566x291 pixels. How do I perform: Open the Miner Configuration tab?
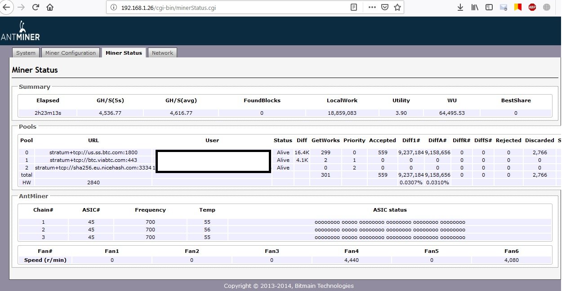71,53
